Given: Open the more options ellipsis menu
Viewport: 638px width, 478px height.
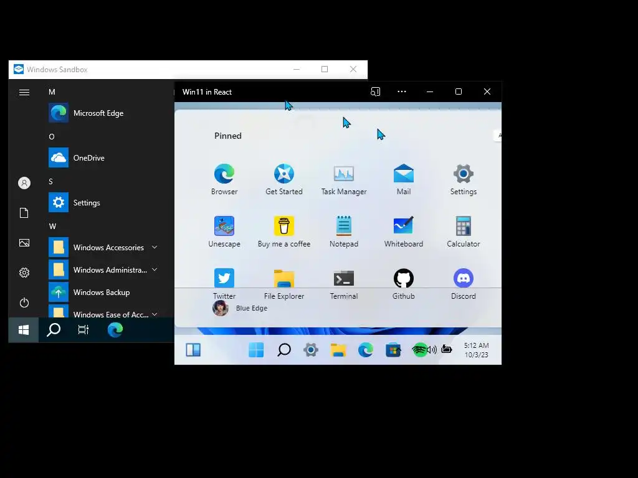Looking at the screenshot, I should [x=402, y=92].
